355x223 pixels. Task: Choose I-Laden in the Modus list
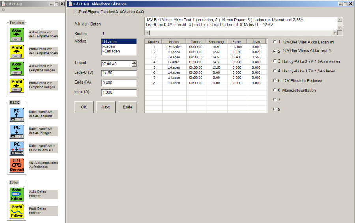pyautogui.click(x=111, y=46)
